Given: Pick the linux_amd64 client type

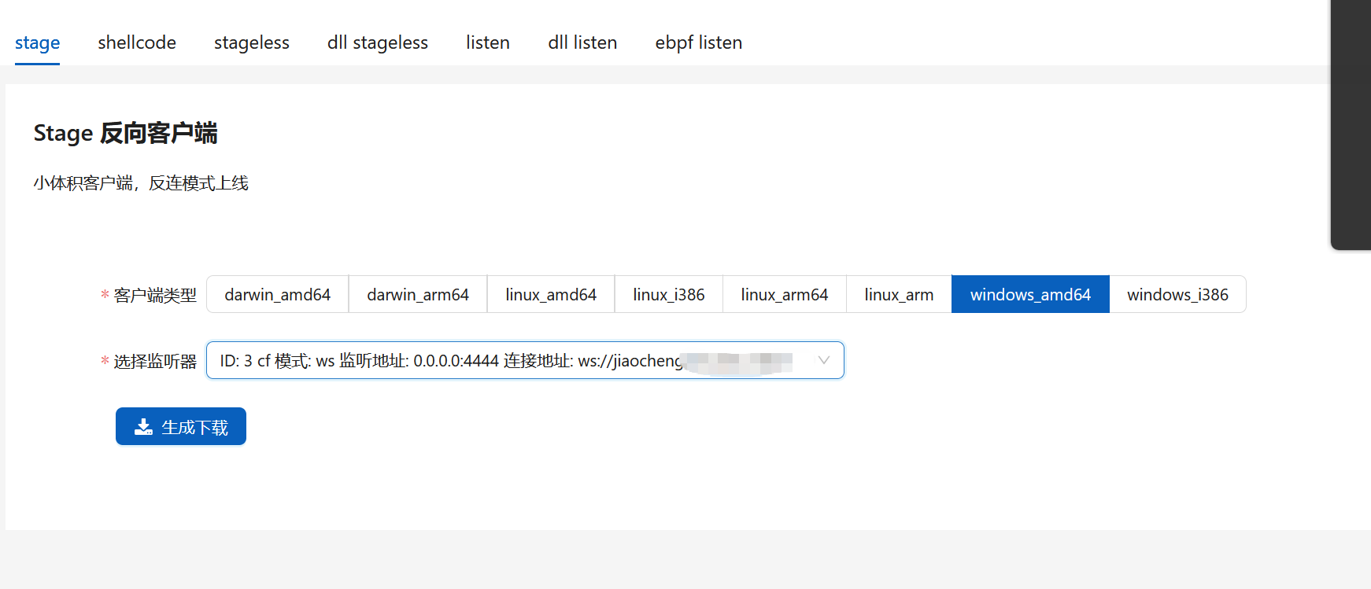Looking at the screenshot, I should click(550, 295).
